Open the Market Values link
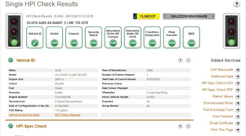 tap(223, 96)
